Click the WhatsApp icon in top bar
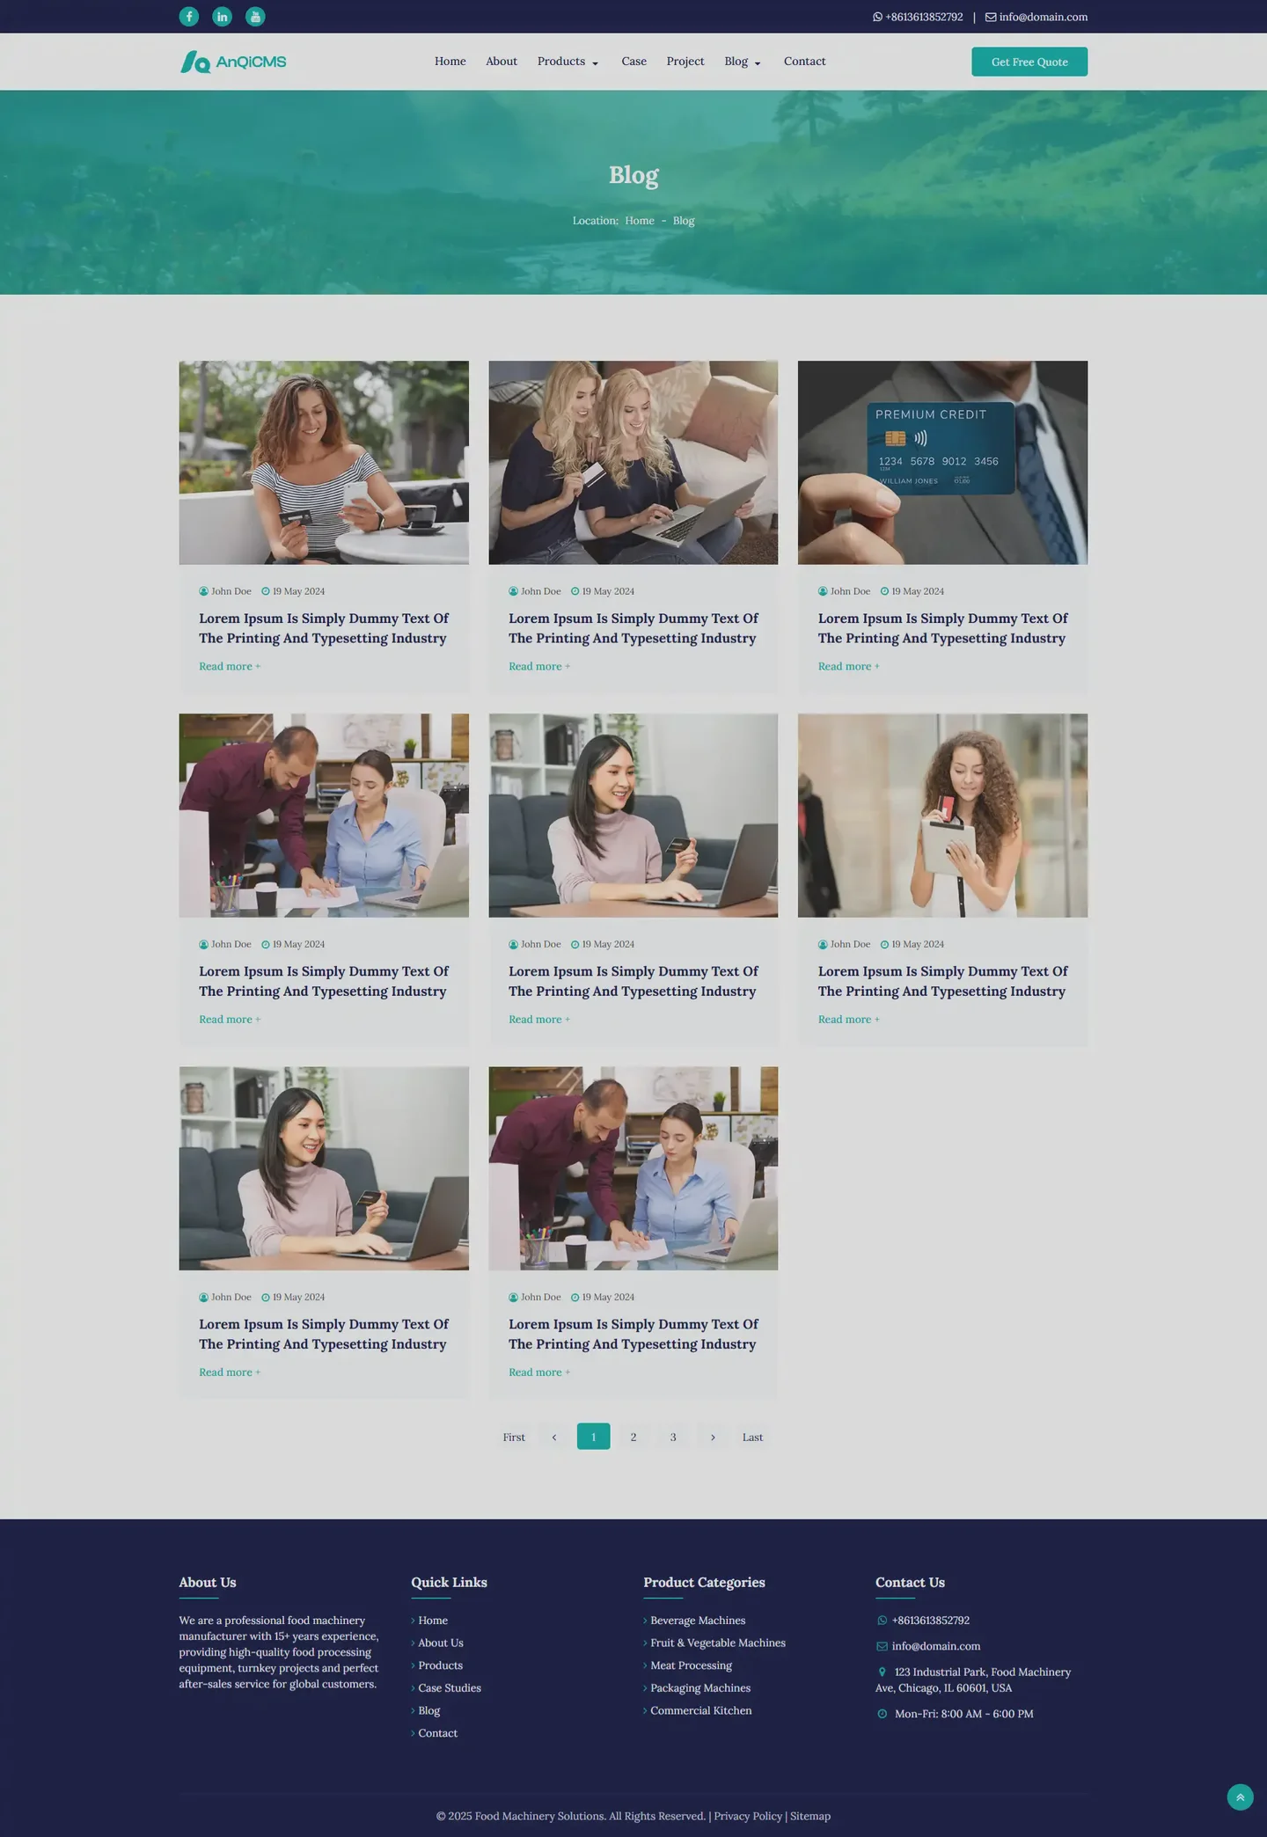The width and height of the screenshot is (1267, 1837). 877,18
